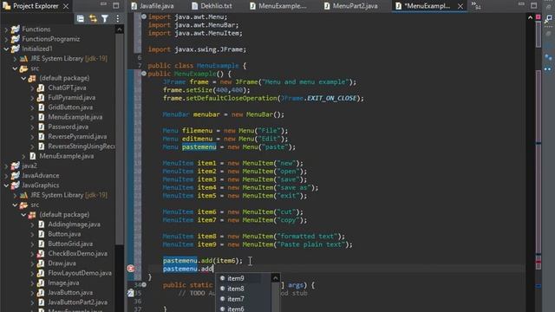The image size is (555, 312).
Task: Open Project Explorer view menu (three dots)
Action: (118, 19)
